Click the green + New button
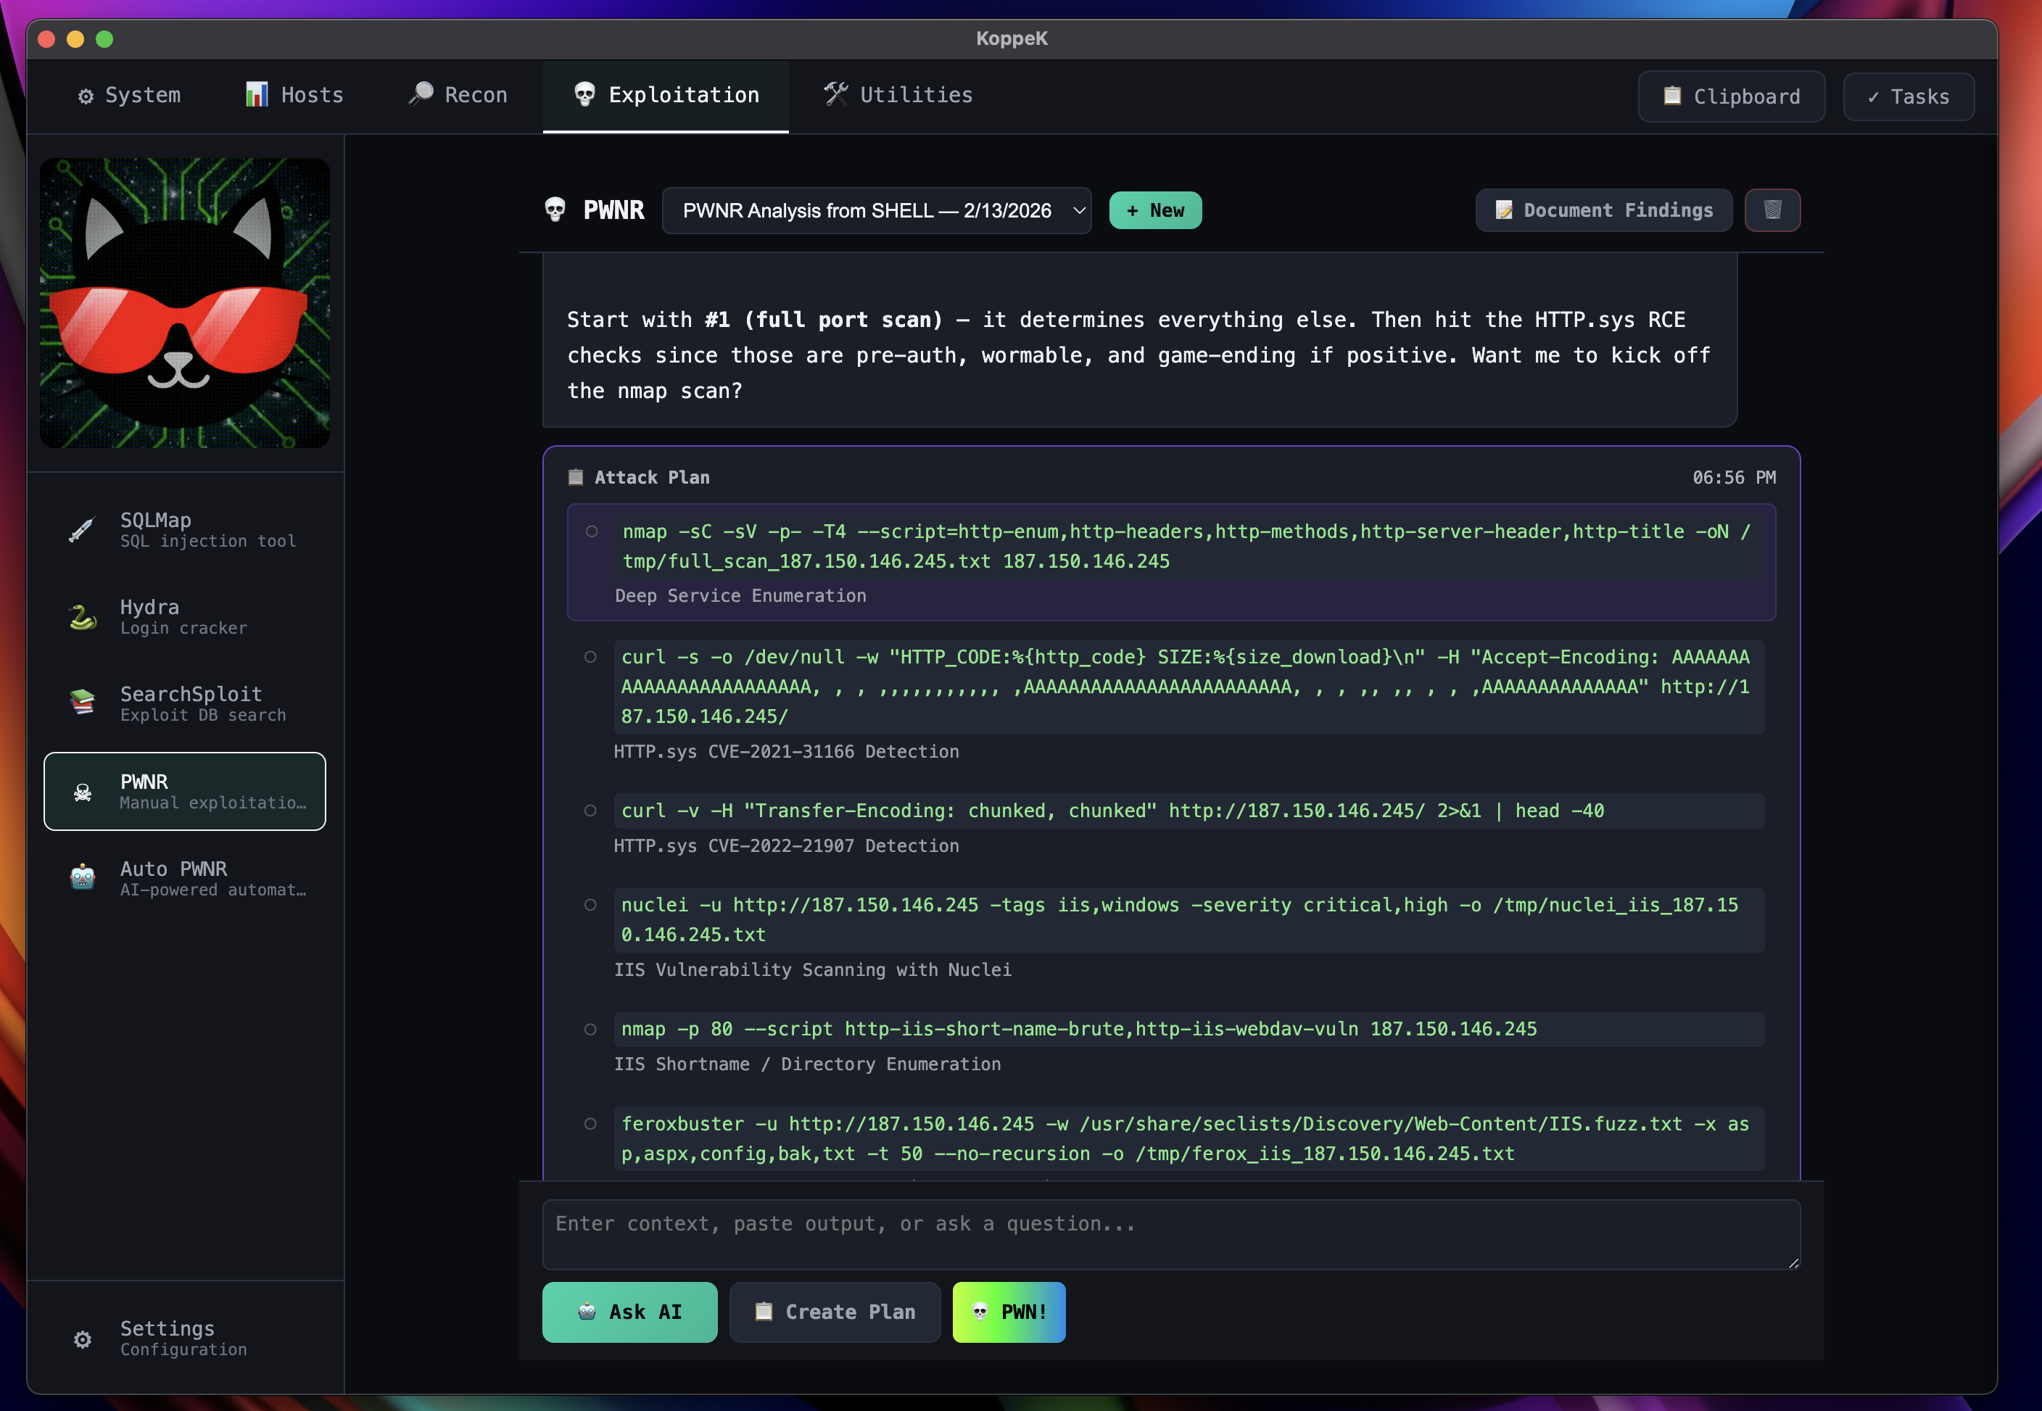Viewport: 2042px width, 1411px height. coord(1154,210)
